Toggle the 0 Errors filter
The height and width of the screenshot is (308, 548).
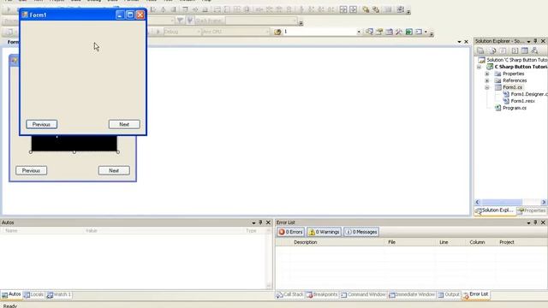pyautogui.click(x=290, y=232)
